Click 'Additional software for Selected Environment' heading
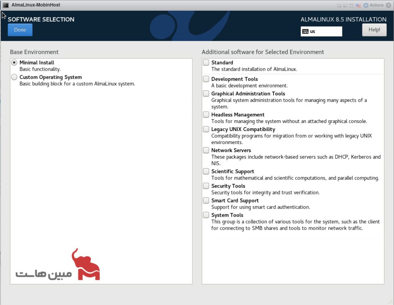394x305 pixels. (x=263, y=52)
